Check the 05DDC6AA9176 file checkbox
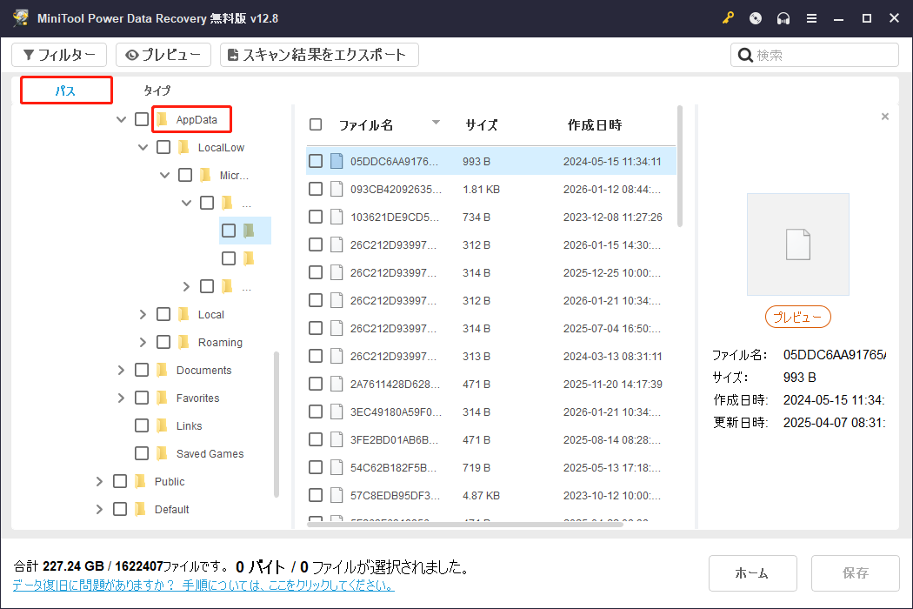 [x=316, y=160]
